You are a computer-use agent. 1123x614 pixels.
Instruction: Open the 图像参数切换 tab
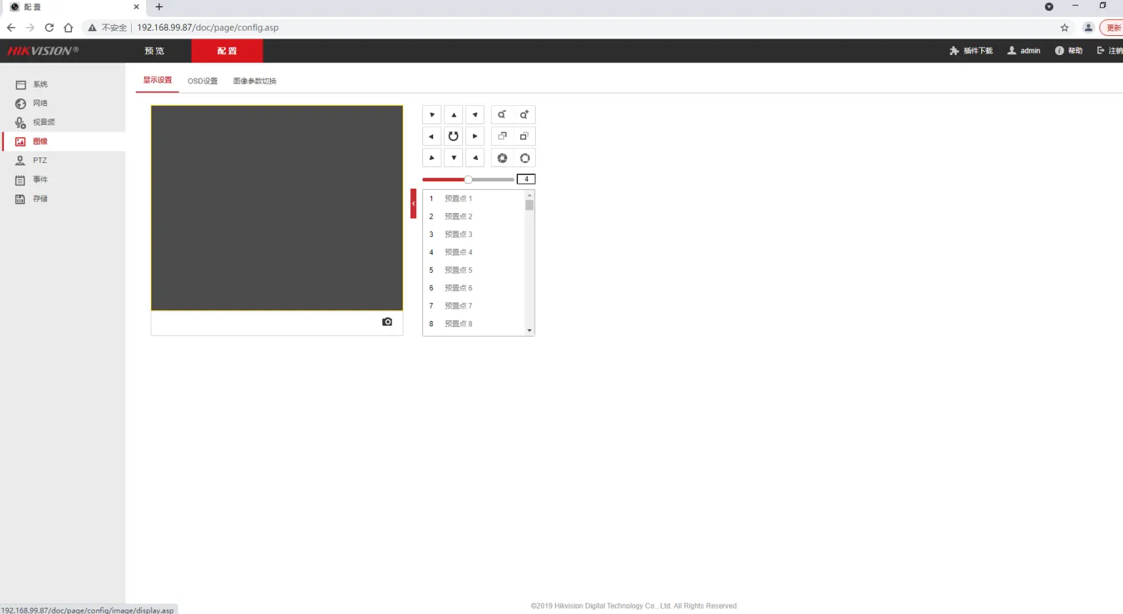[255, 81]
